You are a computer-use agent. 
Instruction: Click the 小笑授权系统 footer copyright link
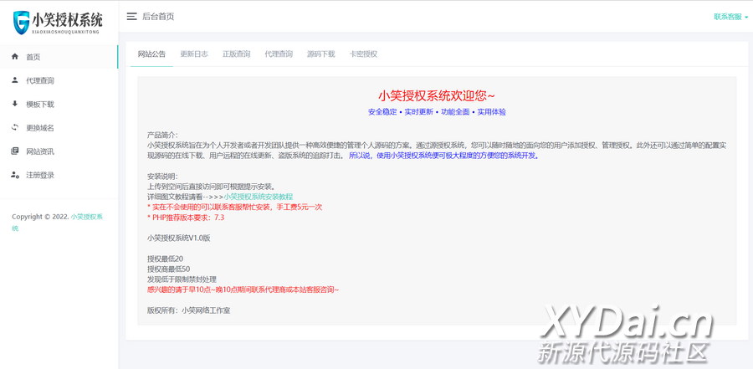click(x=86, y=217)
